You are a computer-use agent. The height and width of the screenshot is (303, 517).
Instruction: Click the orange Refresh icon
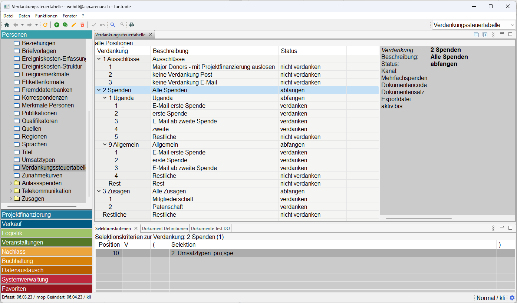pos(45,25)
